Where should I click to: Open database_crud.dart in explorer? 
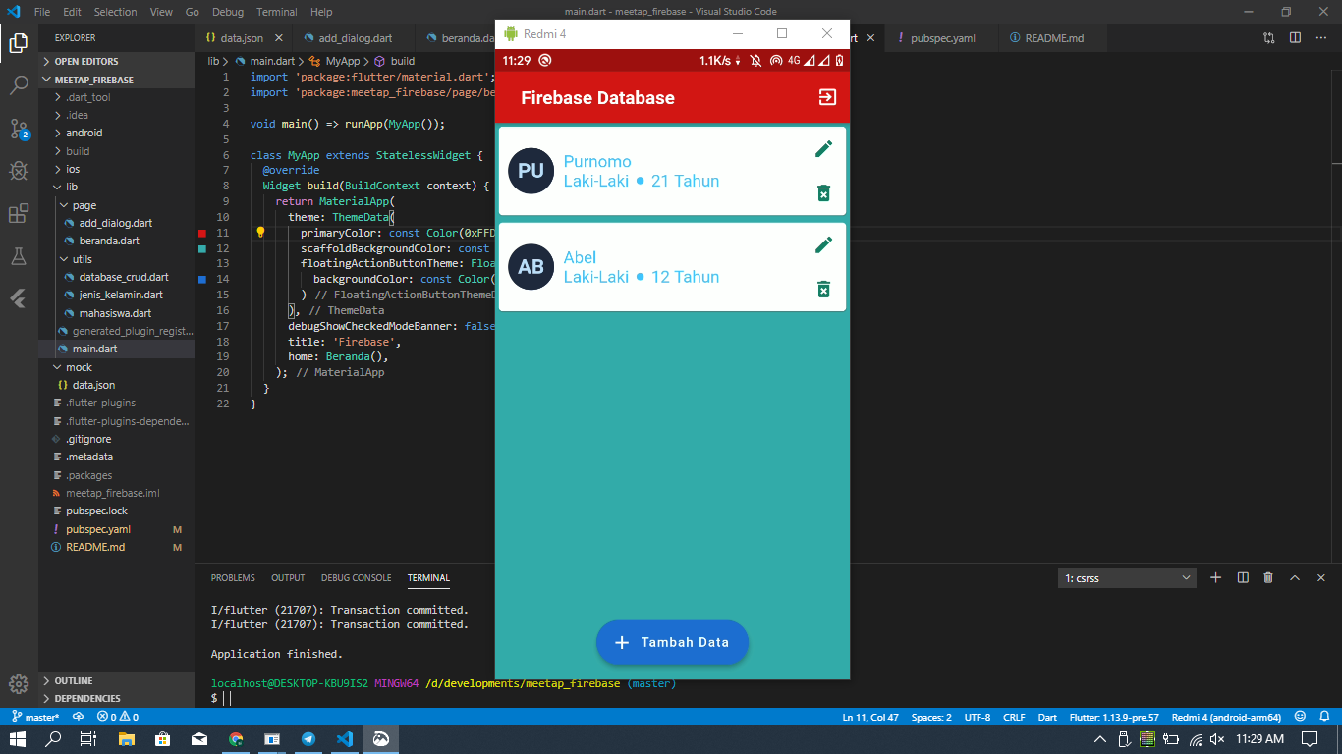[116, 277]
